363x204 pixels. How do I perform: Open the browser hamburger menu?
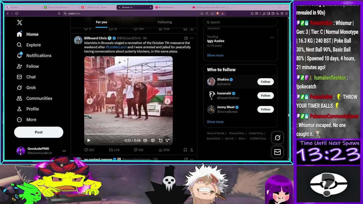pyautogui.click(x=286, y=13)
